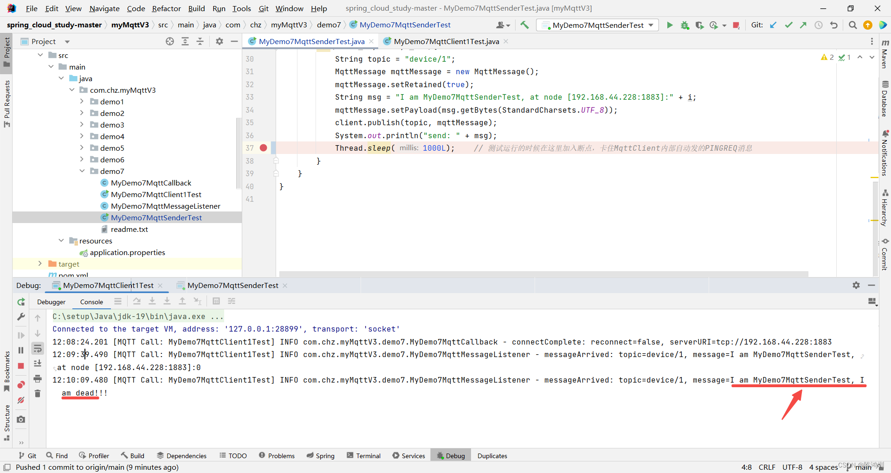This screenshot has height=473, width=891.
Task: Take thread dump camera icon
Action: pyautogui.click(x=21, y=419)
